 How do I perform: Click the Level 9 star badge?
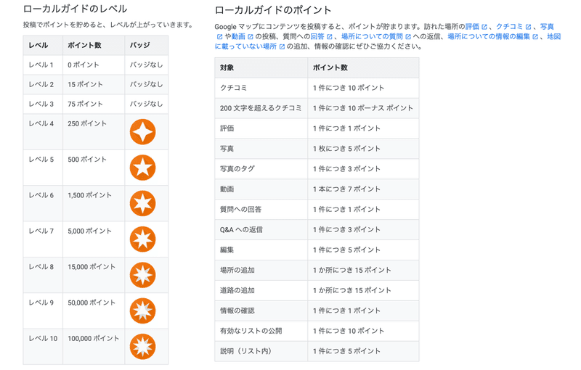[142, 311]
